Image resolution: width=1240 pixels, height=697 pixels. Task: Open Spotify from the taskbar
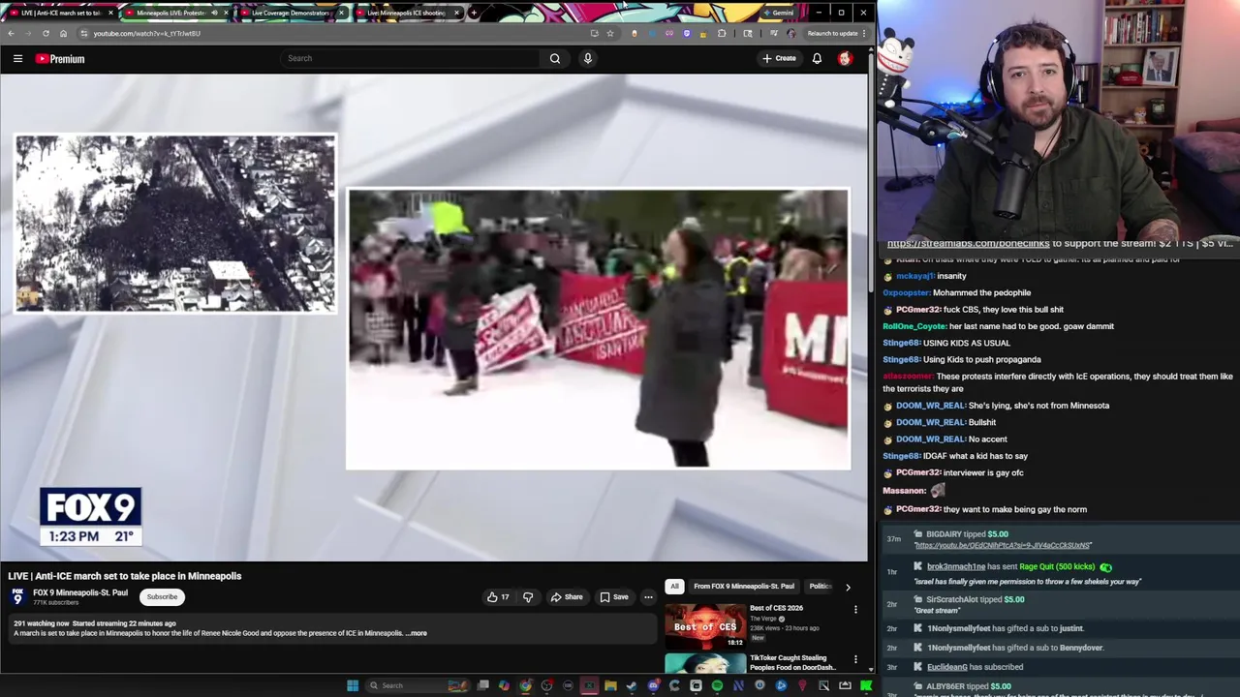click(x=717, y=685)
